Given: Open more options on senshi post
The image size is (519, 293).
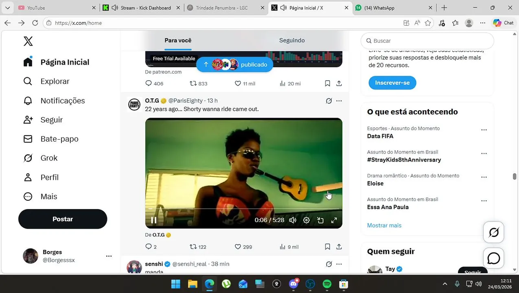Looking at the screenshot, I should (339, 264).
